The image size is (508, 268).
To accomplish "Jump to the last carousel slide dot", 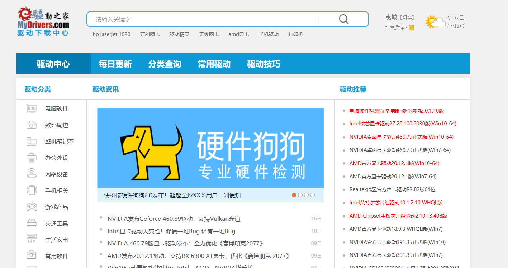I will click(312, 195).
